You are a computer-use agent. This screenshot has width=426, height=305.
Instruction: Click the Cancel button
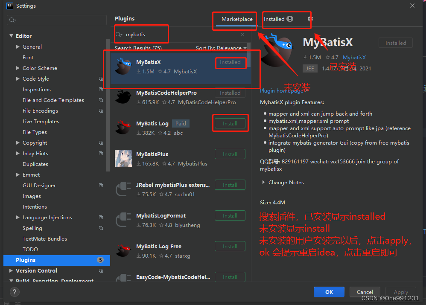tap(365, 292)
